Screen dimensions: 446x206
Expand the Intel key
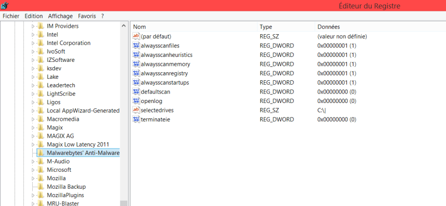point(33,35)
